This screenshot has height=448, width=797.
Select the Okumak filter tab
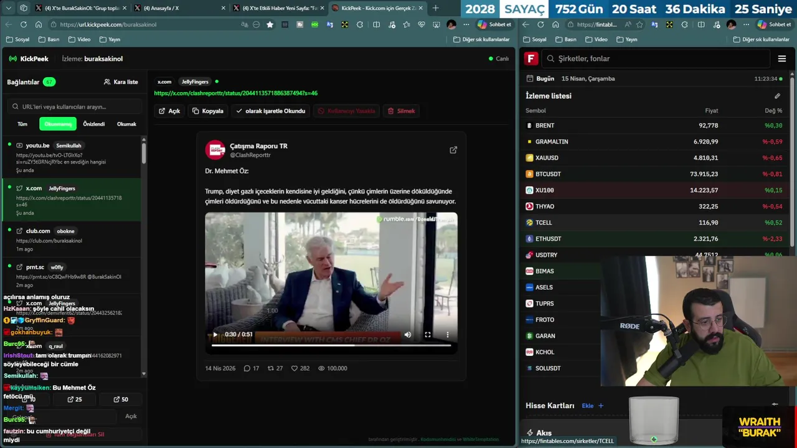pyautogui.click(x=126, y=124)
